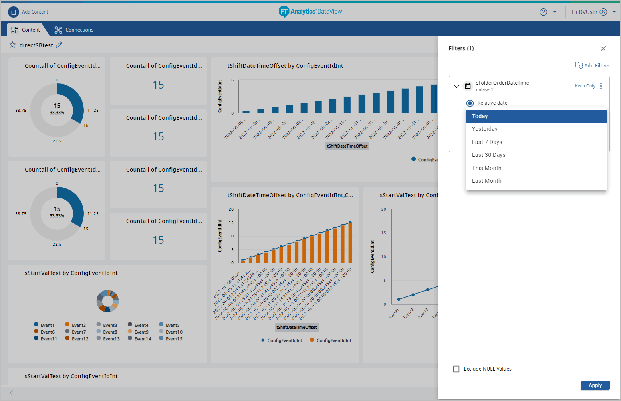Click Event1 legend color dot
The image size is (621, 401).
[x=36, y=325]
